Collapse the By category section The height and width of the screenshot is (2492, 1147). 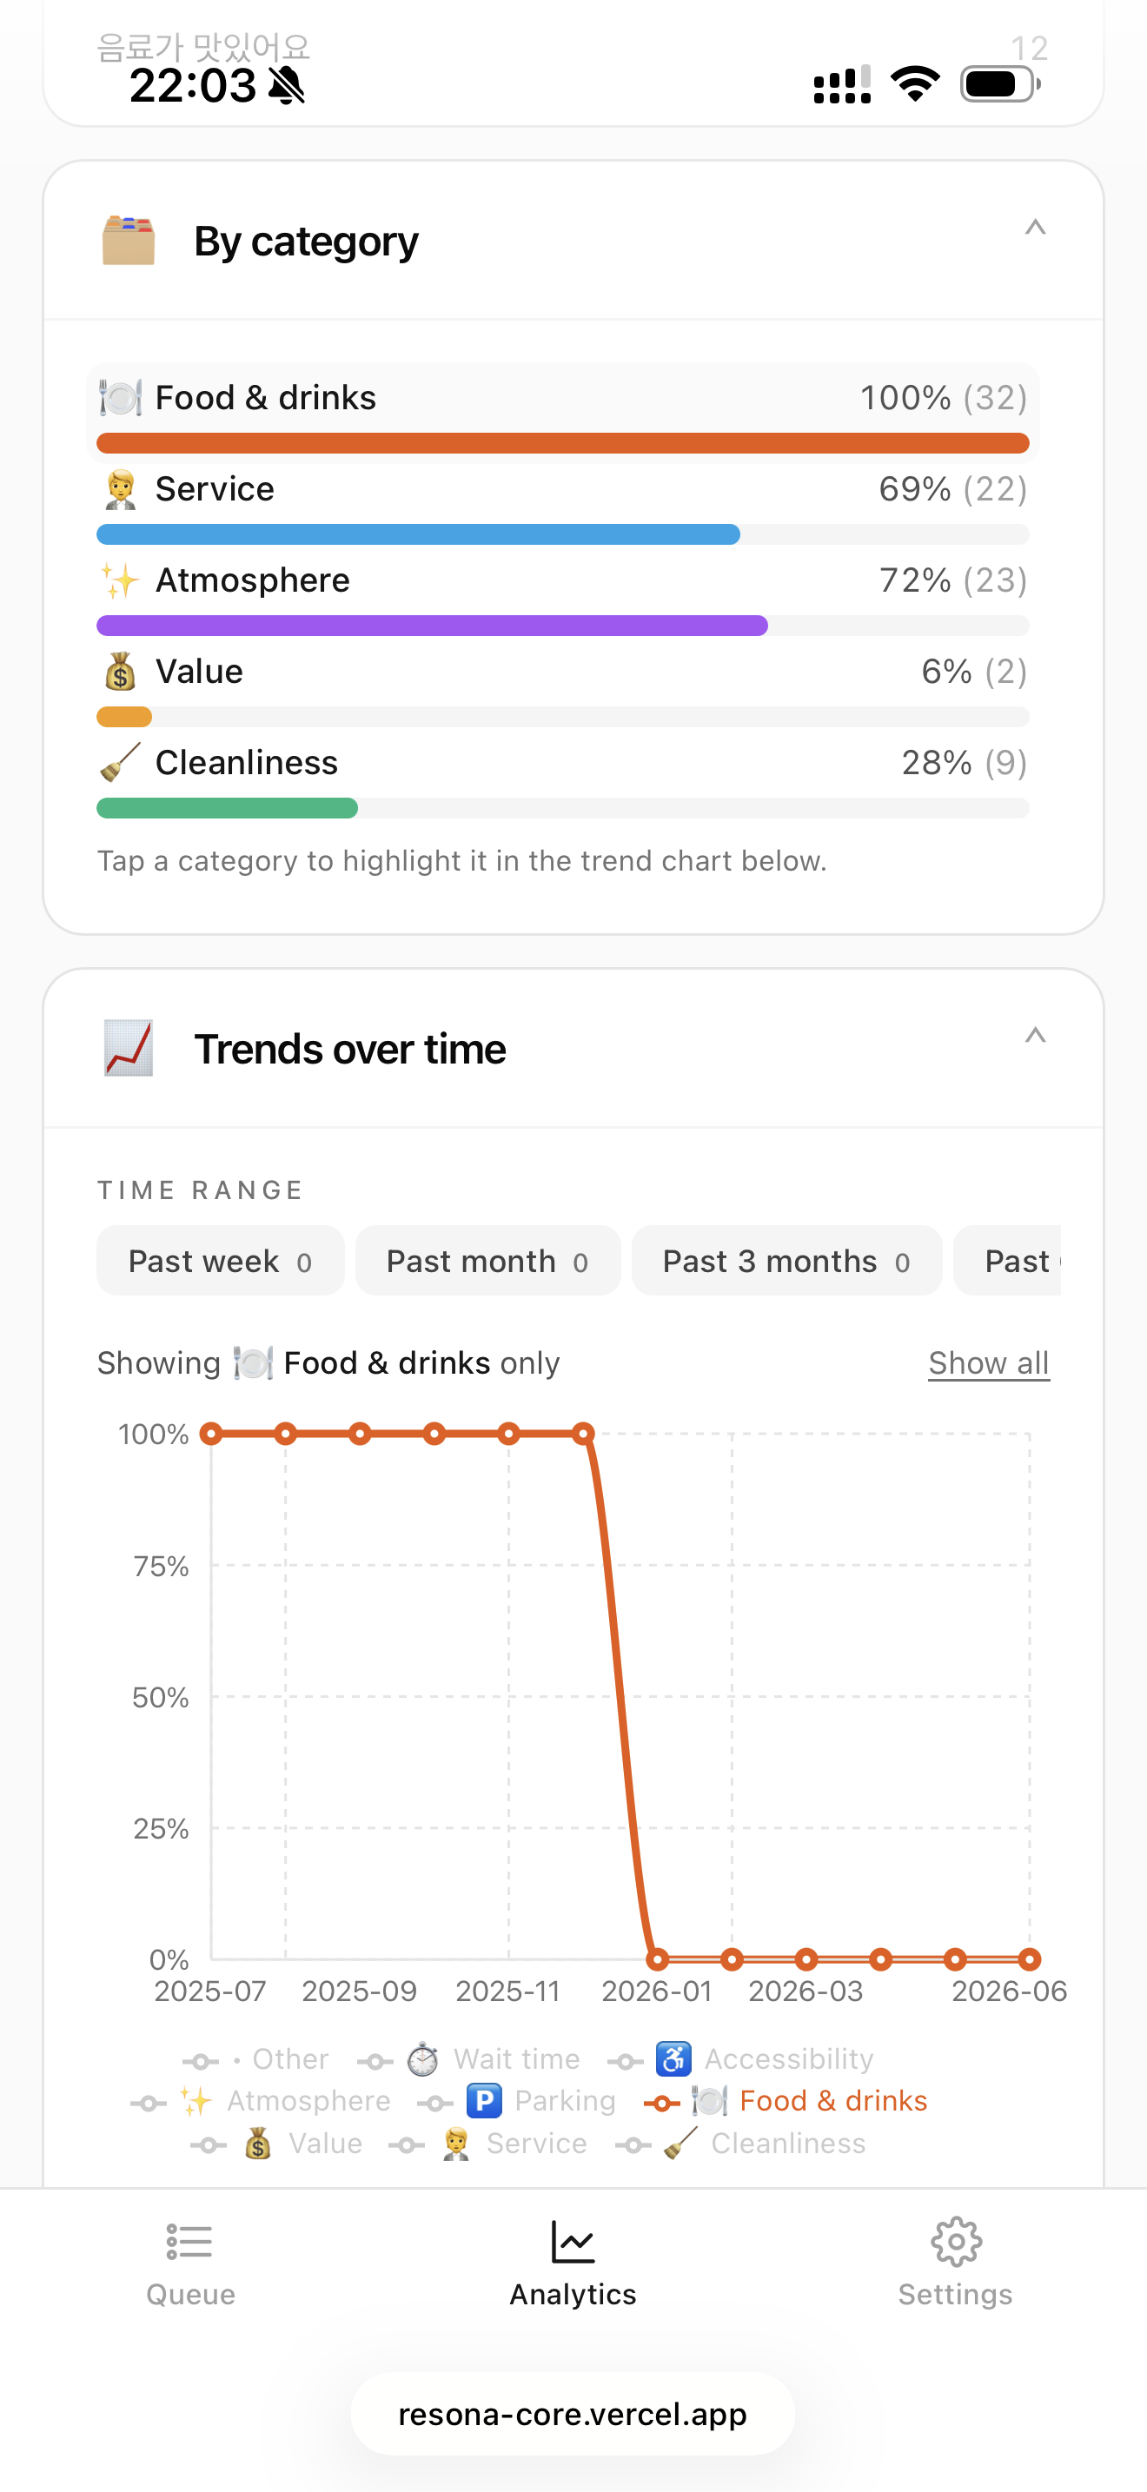[1035, 228]
